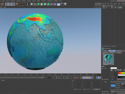Open the green Generators subdivision icon

(38, 4)
